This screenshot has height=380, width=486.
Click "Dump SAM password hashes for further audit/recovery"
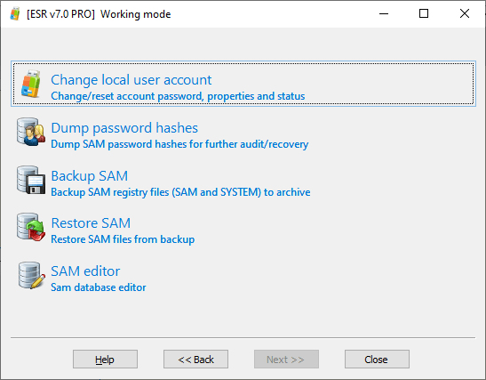tap(179, 144)
